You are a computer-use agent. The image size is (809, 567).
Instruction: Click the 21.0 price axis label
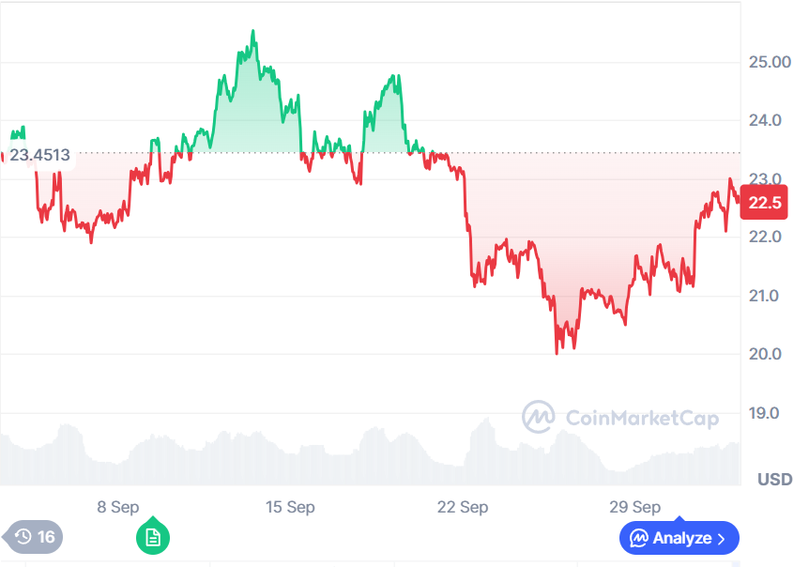tap(764, 296)
